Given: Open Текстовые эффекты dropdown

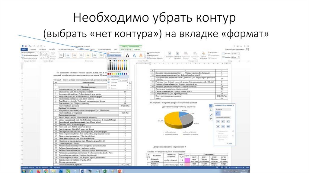Looking at the screenshot, I should tap(155, 58).
